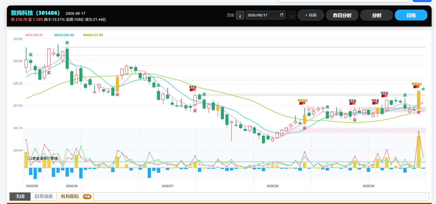The height and width of the screenshot is (204, 436).
Task: Click the top 卖 signal at June peak
Action: click(x=67, y=43)
